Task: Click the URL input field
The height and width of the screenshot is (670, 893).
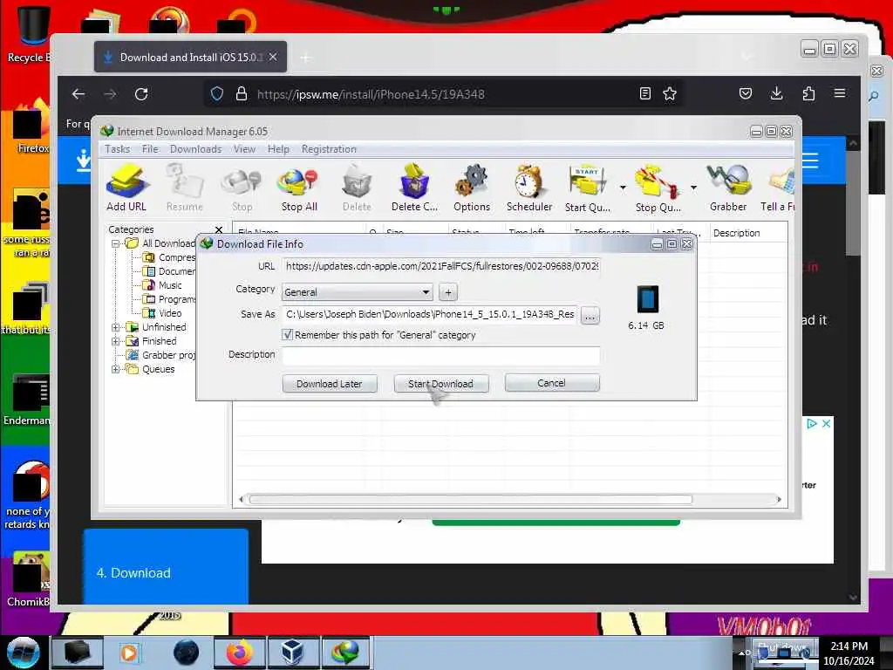Action: (440, 266)
